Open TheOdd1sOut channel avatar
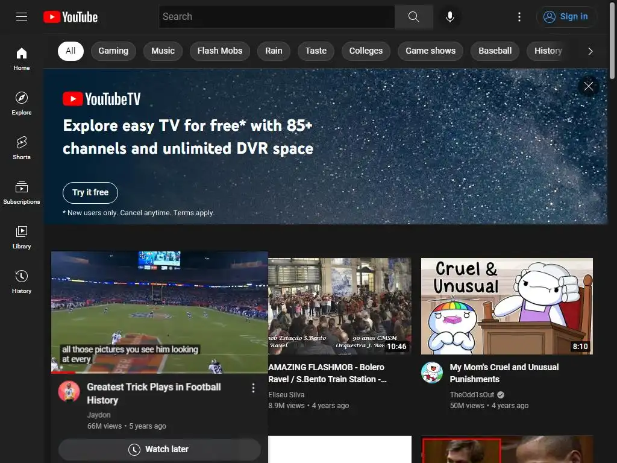The width and height of the screenshot is (617, 463). [x=431, y=373]
